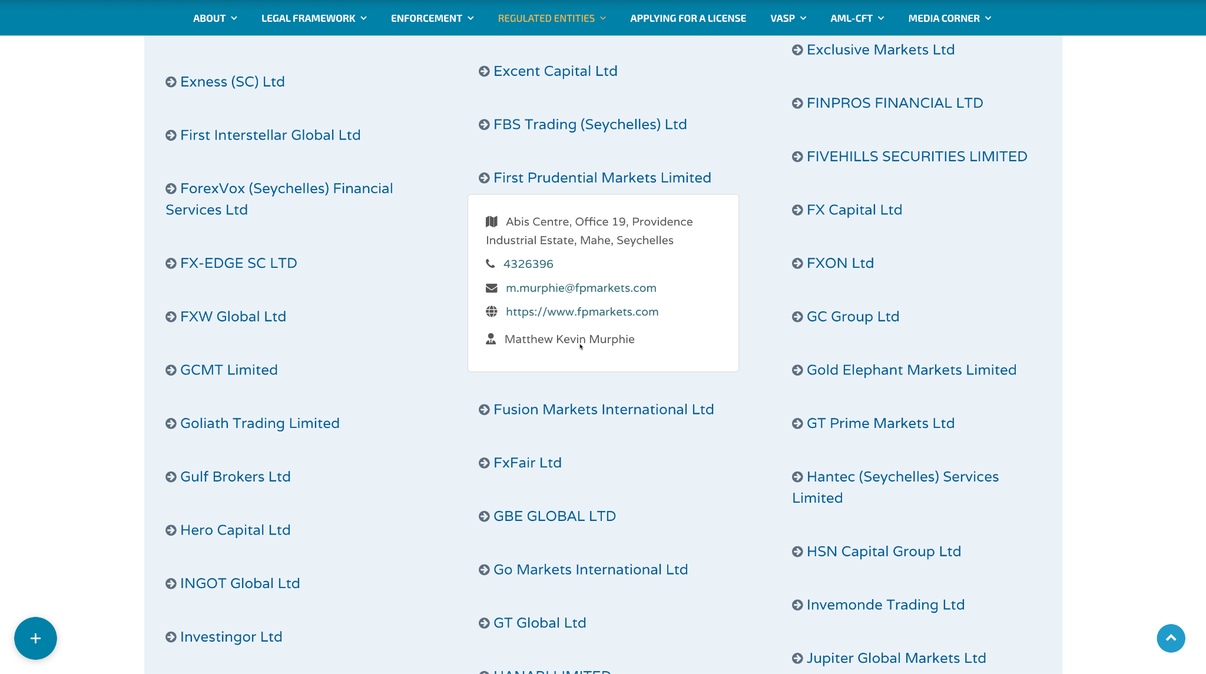The height and width of the screenshot is (674, 1206).
Task: Click the globe icon beside the website address
Action: click(x=491, y=311)
